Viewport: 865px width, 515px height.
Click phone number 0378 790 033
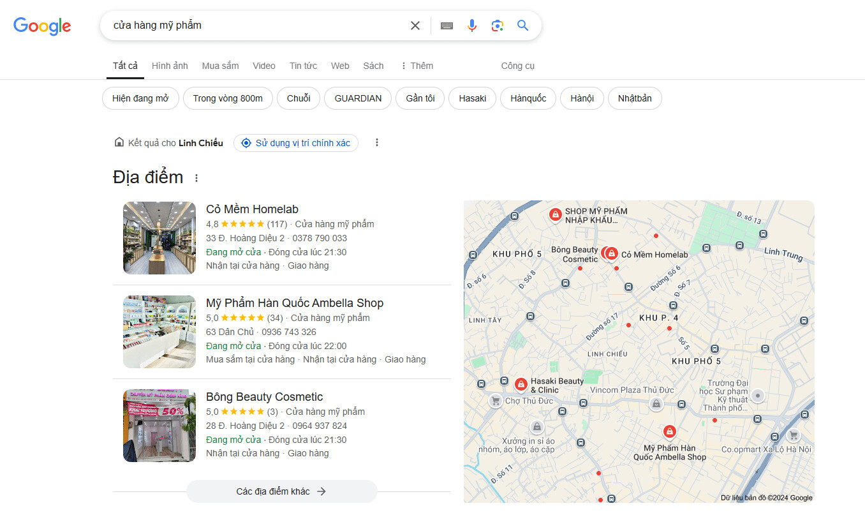pyautogui.click(x=320, y=238)
